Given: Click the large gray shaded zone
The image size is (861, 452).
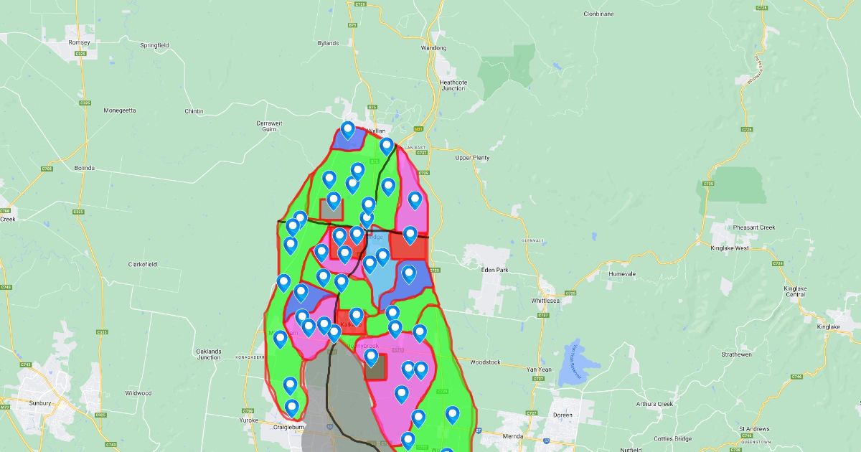Looking at the screenshot, I should [337, 402].
